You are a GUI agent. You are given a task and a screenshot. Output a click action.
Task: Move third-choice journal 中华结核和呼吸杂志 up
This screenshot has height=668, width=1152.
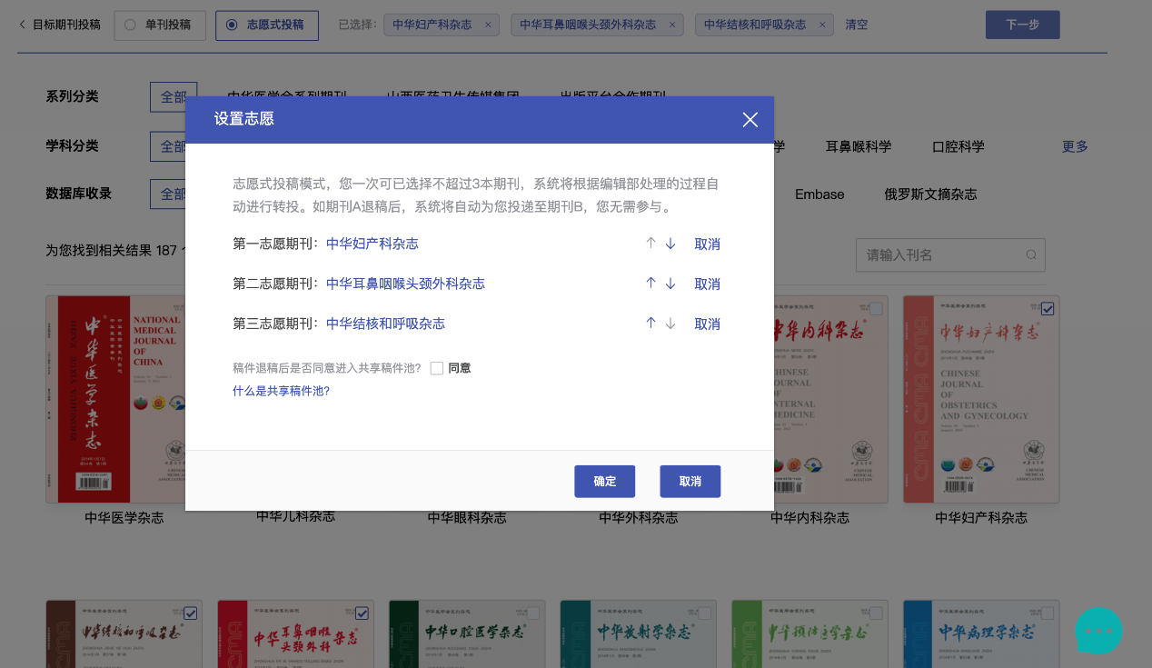pos(650,324)
